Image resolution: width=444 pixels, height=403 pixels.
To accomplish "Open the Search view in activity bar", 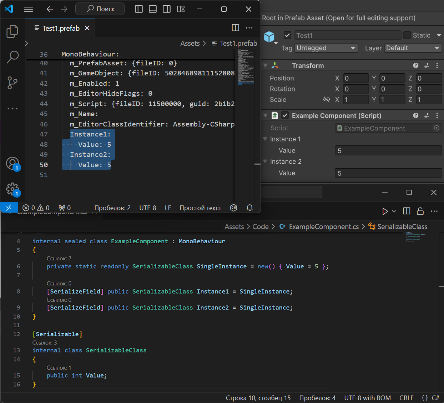I will tap(12, 57).
